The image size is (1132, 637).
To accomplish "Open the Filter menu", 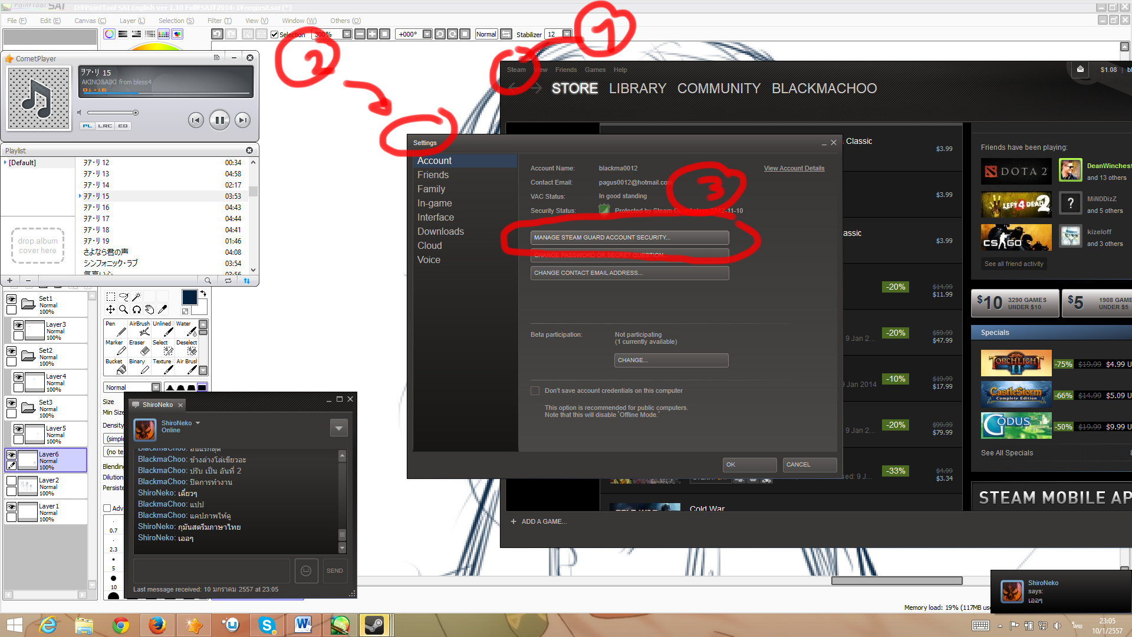I will 219,21.
